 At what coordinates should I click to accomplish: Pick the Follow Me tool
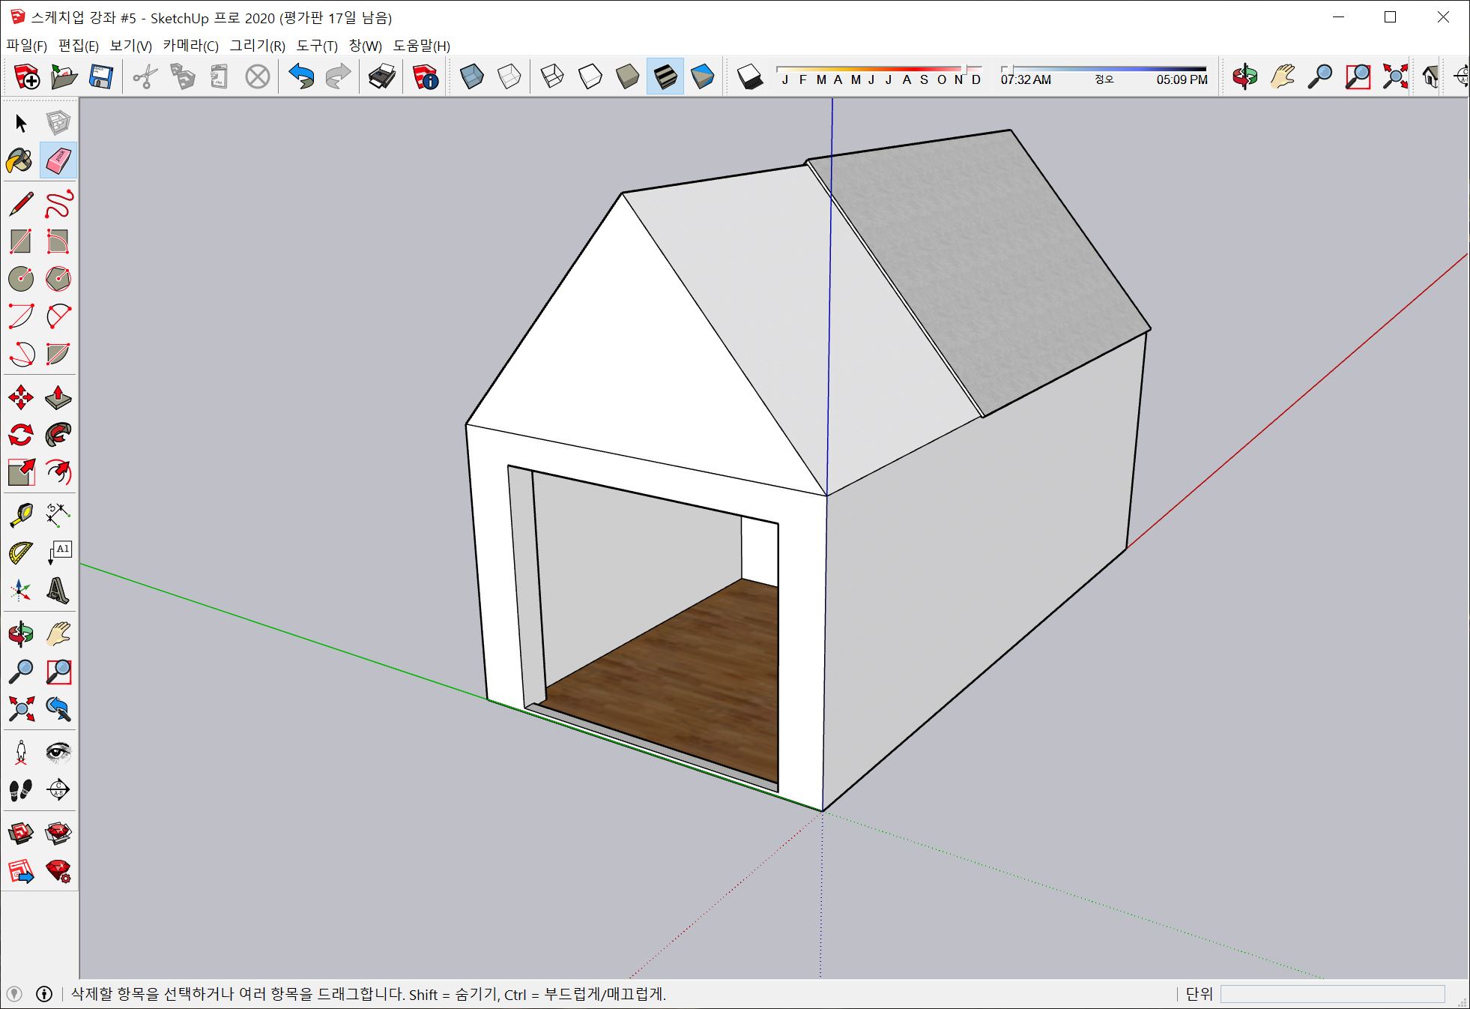click(58, 435)
